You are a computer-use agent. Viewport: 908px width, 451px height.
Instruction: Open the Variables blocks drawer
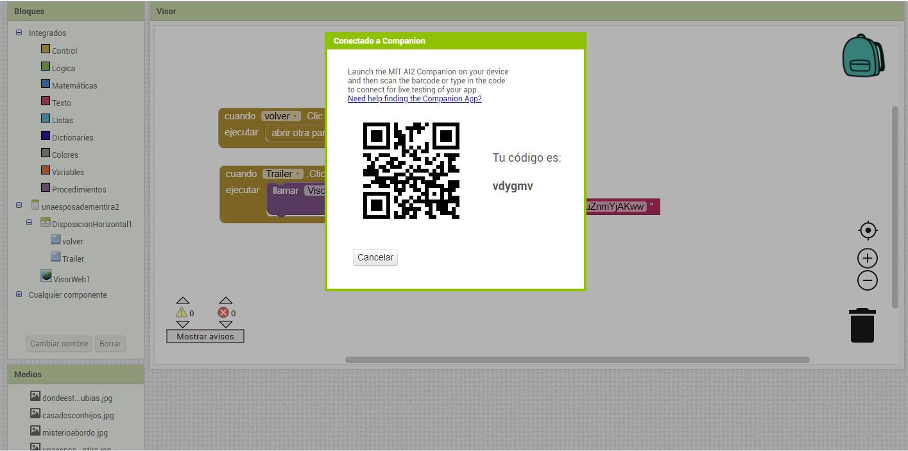67,172
